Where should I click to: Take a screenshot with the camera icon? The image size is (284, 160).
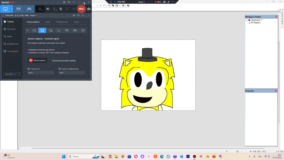tap(89, 9)
